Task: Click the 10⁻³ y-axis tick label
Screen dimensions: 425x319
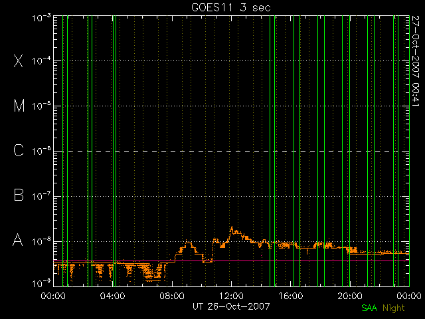Action: 41,18
